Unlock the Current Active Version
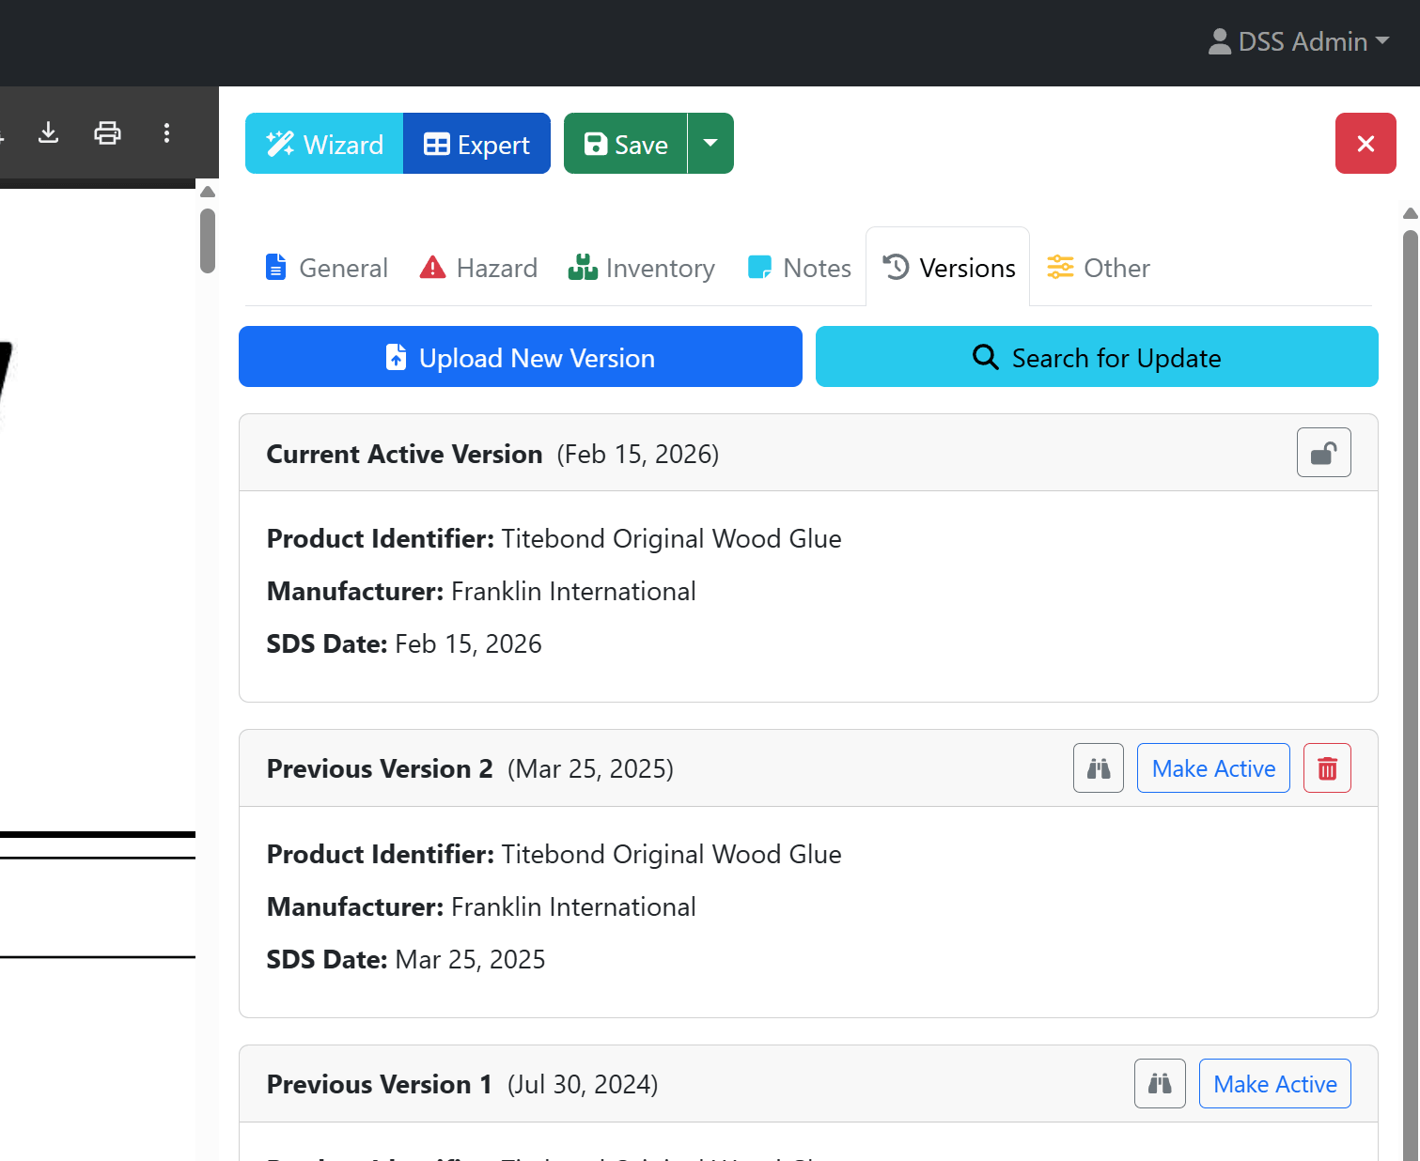 click(1323, 453)
